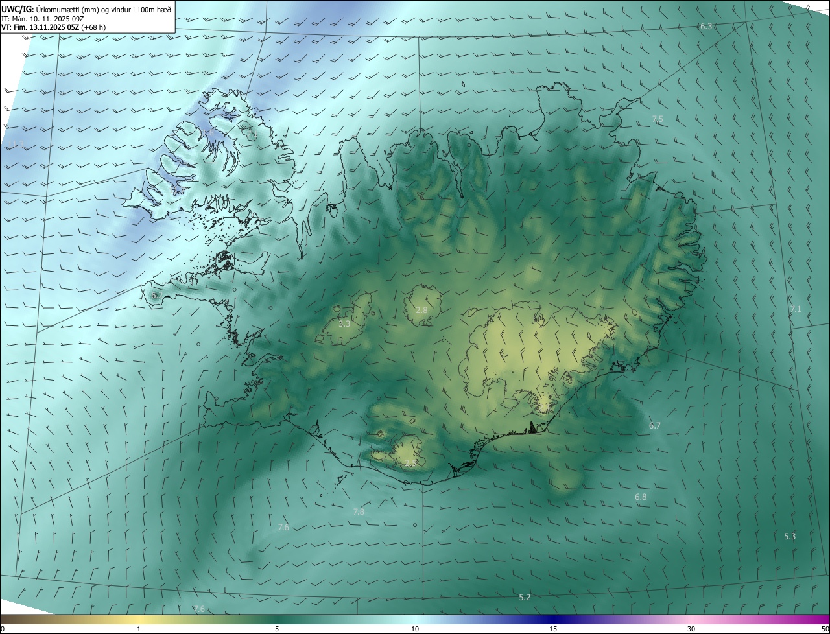This screenshot has height=634, width=830.
Task: Pick the dark navy color bar segment above 15
Action: click(553, 620)
